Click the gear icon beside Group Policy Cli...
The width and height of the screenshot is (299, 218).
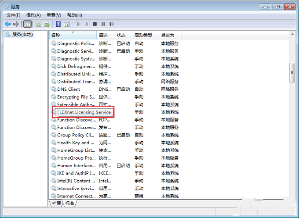pyautogui.click(x=53, y=135)
